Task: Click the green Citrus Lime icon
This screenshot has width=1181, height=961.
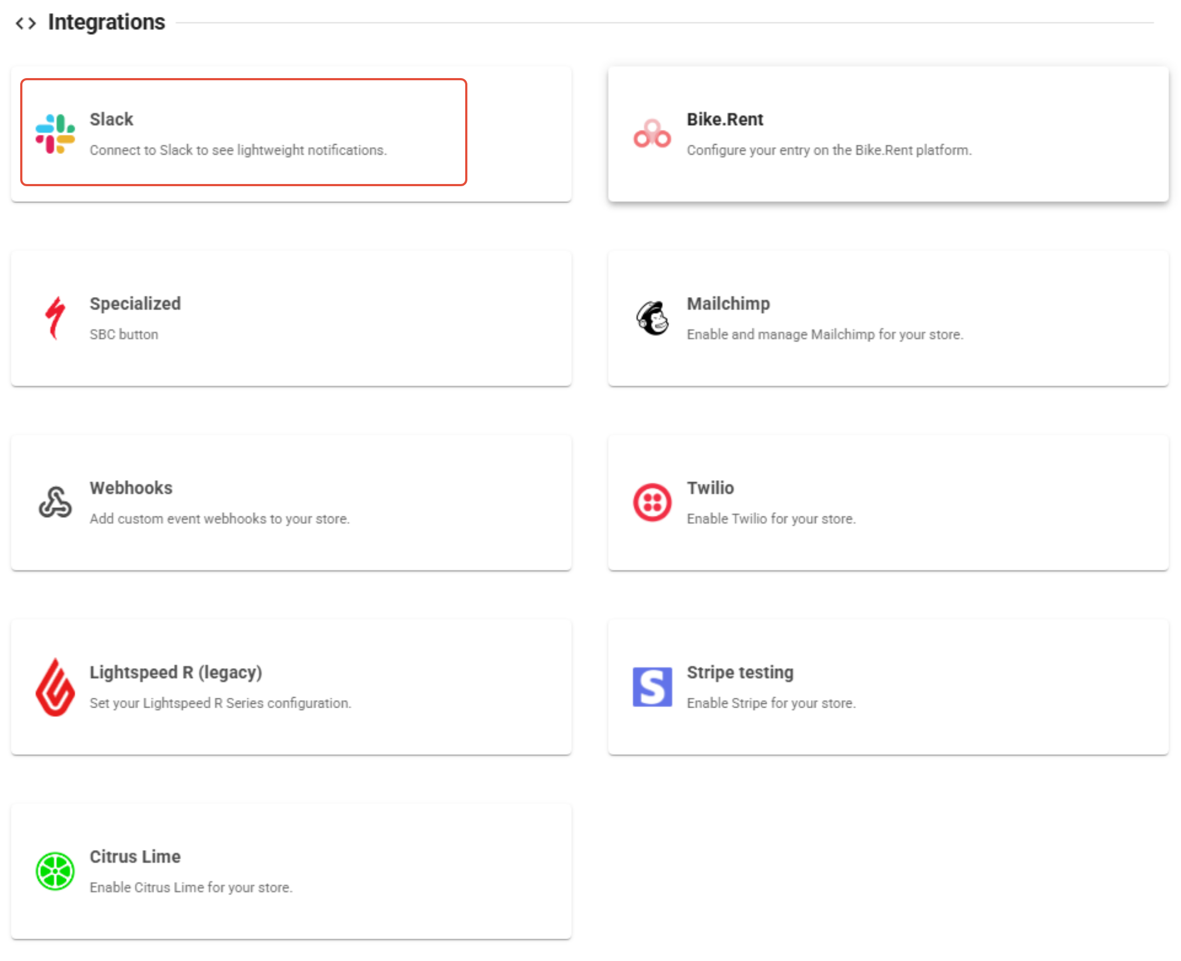Action: click(55, 871)
